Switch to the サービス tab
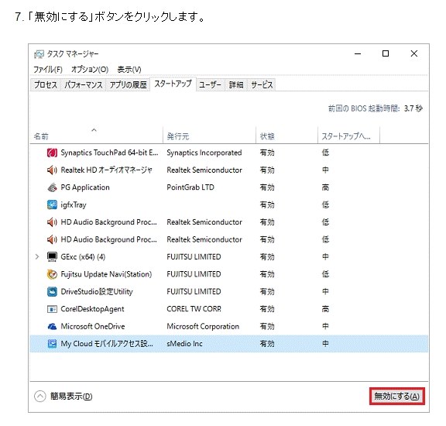Viewport: 446px width, 426px height. pyautogui.click(x=262, y=84)
